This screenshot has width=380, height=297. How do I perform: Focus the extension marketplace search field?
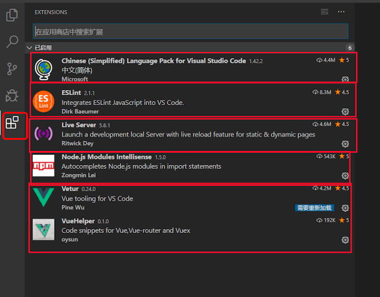coord(190,32)
